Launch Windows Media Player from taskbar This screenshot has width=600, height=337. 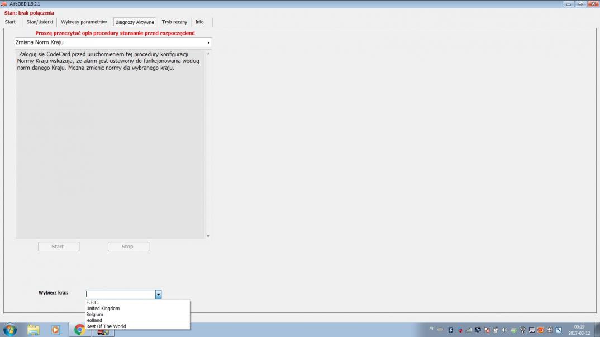pos(55,329)
